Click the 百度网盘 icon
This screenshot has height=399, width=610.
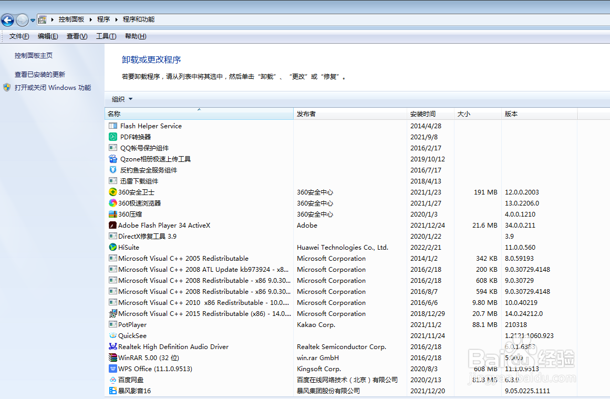(x=113, y=380)
